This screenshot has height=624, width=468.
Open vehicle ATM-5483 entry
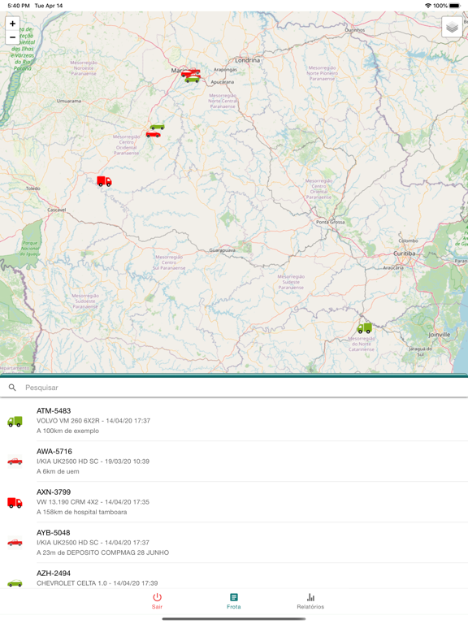(x=234, y=421)
